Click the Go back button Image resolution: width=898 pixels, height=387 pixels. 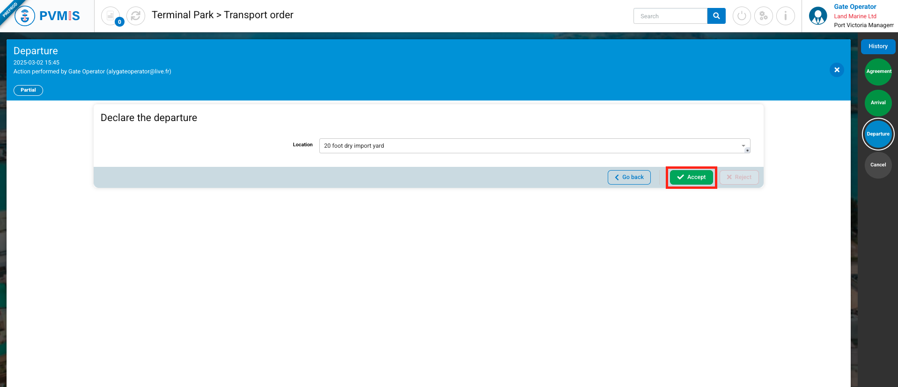[629, 177]
